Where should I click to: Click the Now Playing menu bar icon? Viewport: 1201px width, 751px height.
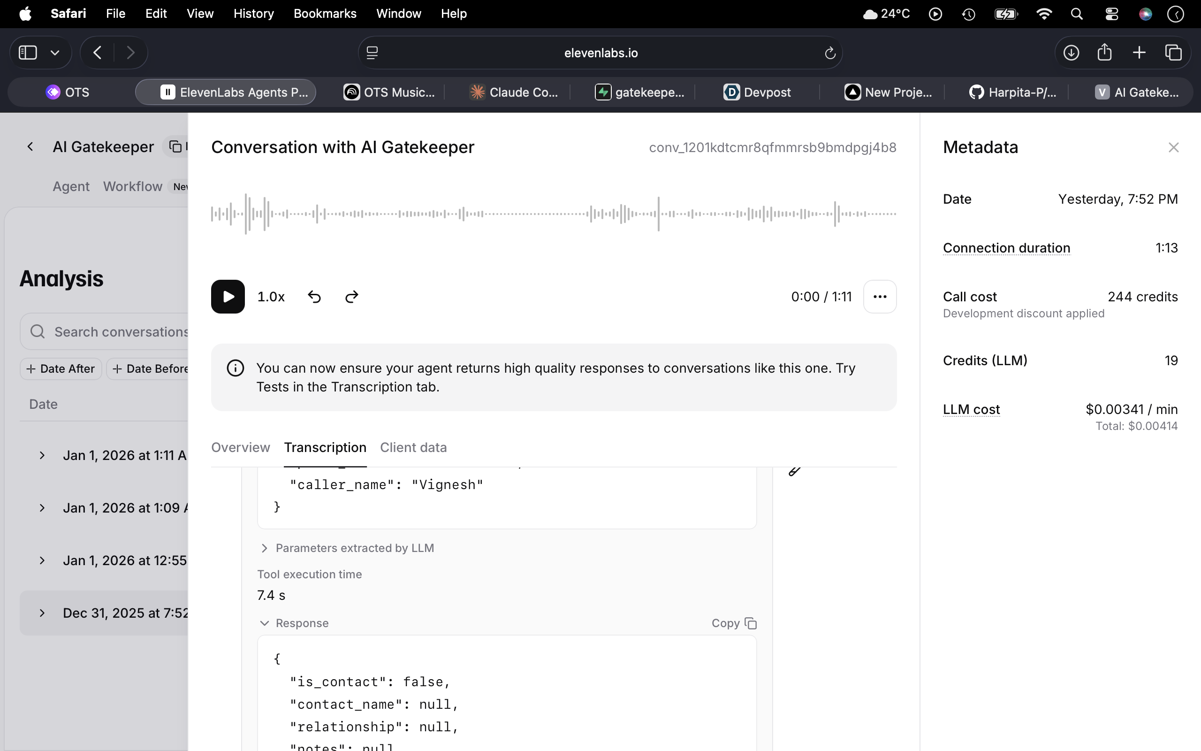tap(935, 14)
